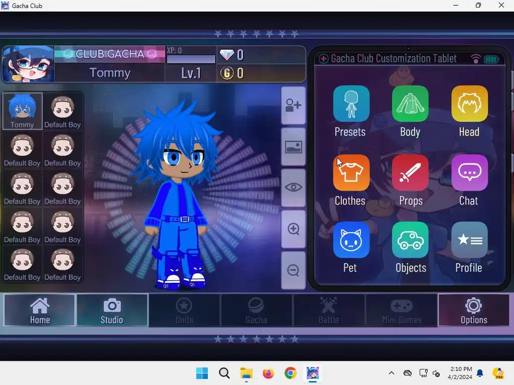The height and width of the screenshot is (385, 514).
Task: Open the Head customization icon
Action: click(x=469, y=104)
